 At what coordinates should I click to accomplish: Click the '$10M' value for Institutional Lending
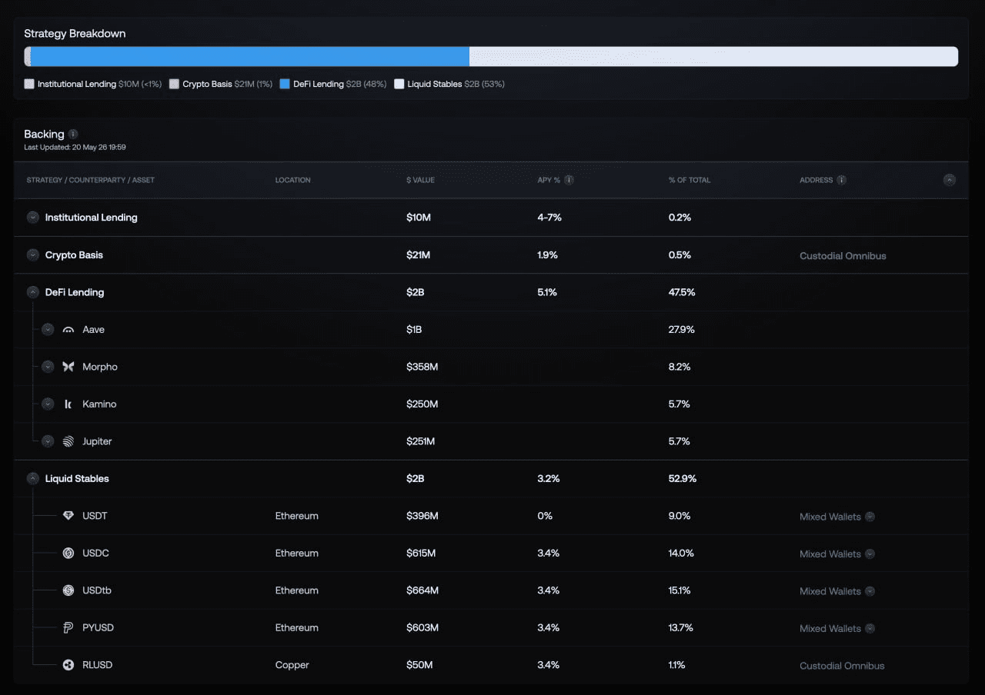(419, 218)
